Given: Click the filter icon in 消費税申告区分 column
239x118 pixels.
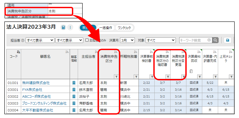Looking at the screenshot, I should point(116,77).
